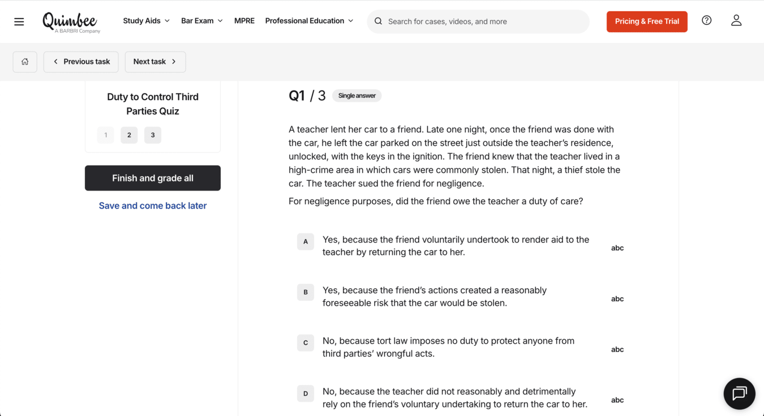The width and height of the screenshot is (764, 416).
Task: Open the hamburger navigation menu
Action: [19, 21]
